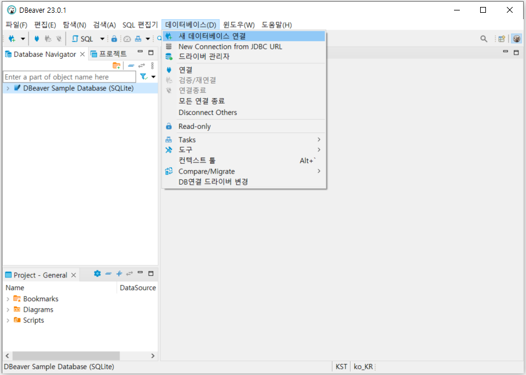Viewport: 526px width, 375px height.
Task: Minimize the editor area panel
Action: (x=506, y=52)
